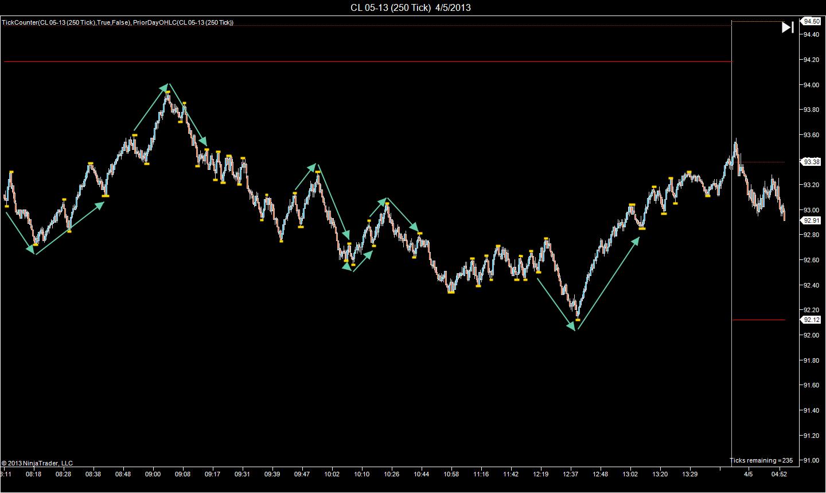The height and width of the screenshot is (493, 826).
Task: Click the 92.60 price axis label
Action: point(811,260)
